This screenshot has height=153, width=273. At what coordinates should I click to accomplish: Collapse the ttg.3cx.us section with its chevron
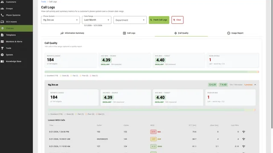click(255, 85)
